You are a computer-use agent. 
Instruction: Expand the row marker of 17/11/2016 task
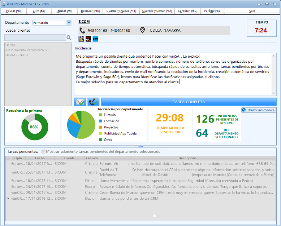[8, 199]
